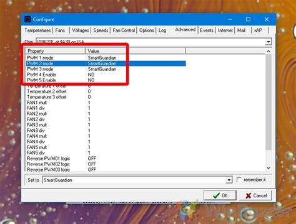Go to the Options tab

coord(147,30)
